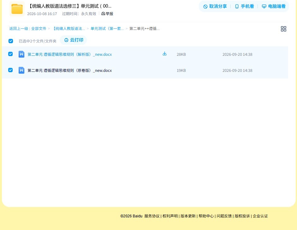This screenshot has height=230, width=297.
Task: Open 第二单元 遵循逻辑思维规则（原卷版）_new.docx
Action: [x=70, y=71]
